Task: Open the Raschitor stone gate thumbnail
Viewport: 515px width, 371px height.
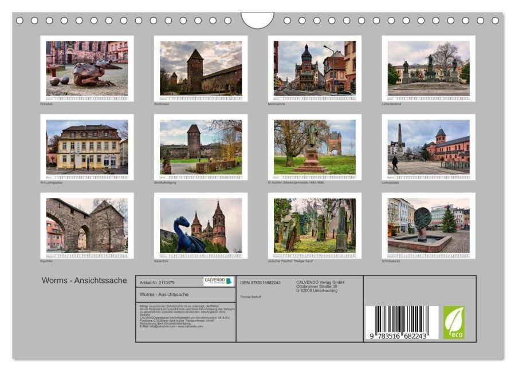Action: [x=87, y=226]
